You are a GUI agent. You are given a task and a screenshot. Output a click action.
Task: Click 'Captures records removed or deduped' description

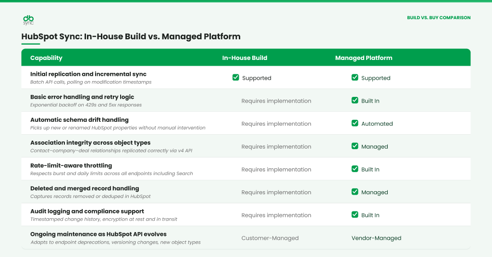coord(90,196)
